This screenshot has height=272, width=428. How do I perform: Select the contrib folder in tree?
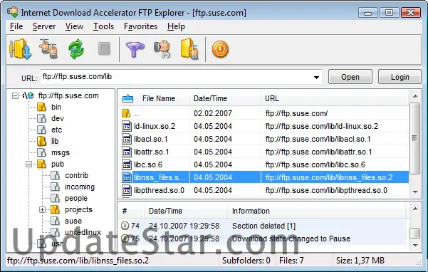click(76, 175)
